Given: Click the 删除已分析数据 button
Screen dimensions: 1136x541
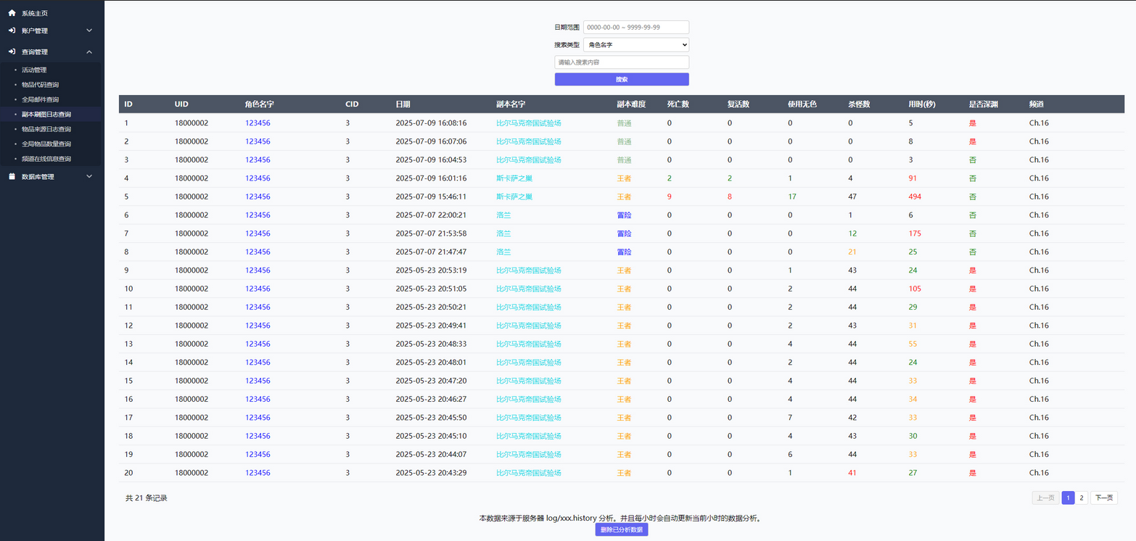Looking at the screenshot, I should pyautogui.click(x=621, y=530).
